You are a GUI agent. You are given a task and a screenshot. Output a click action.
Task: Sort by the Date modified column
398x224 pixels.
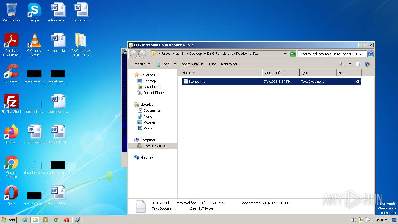click(281, 73)
